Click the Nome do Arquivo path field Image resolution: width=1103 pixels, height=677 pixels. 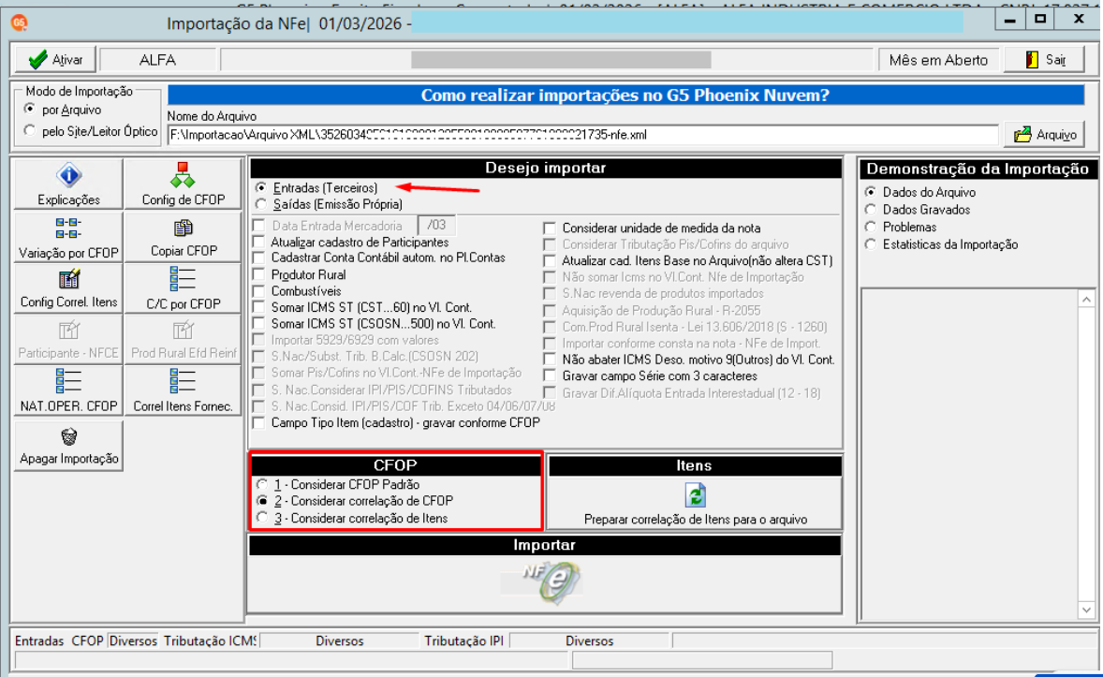coord(582,135)
